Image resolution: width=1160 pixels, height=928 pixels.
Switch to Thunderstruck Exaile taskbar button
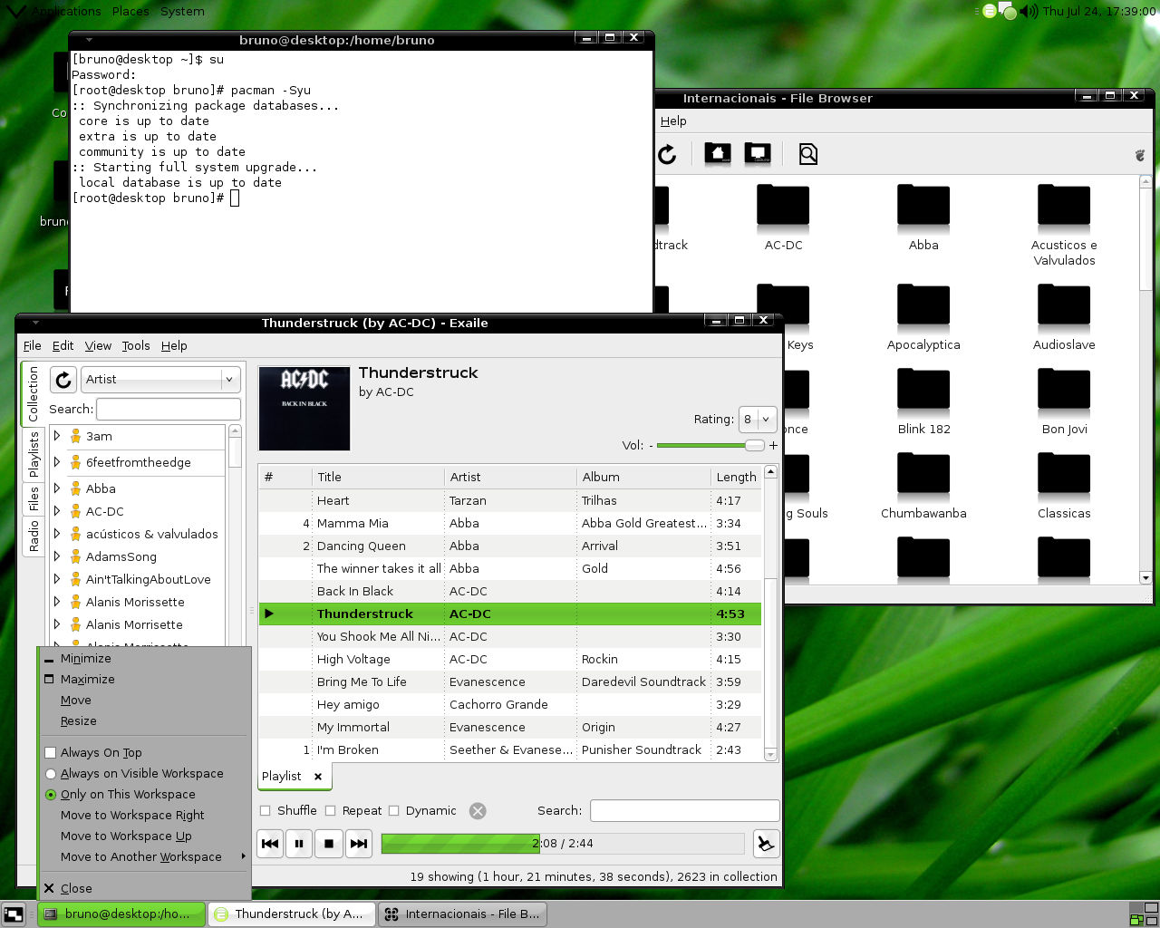tap(291, 914)
